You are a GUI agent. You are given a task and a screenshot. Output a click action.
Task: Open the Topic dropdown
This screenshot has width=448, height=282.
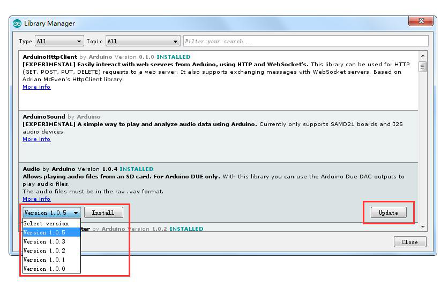(143, 41)
